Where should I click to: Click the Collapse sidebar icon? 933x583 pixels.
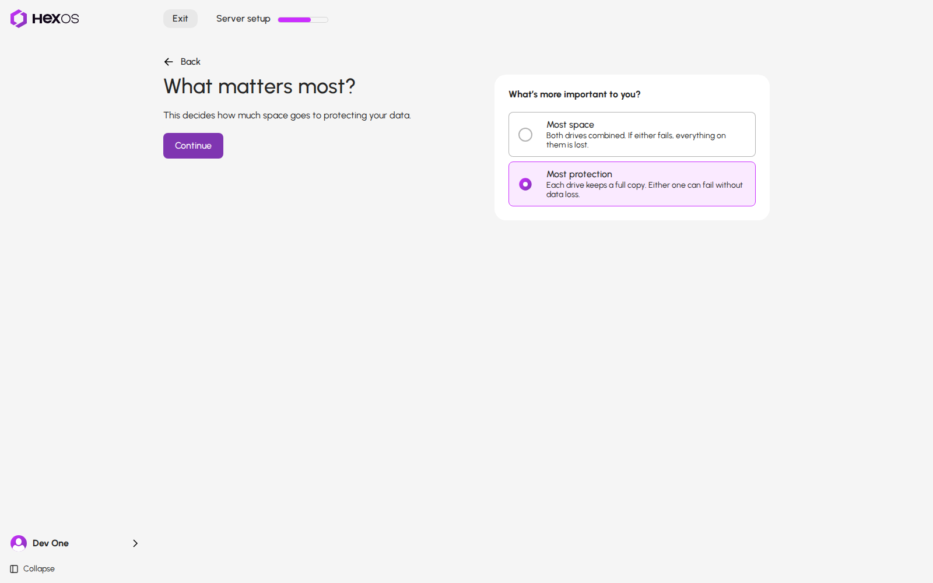[x=14, y=569]
